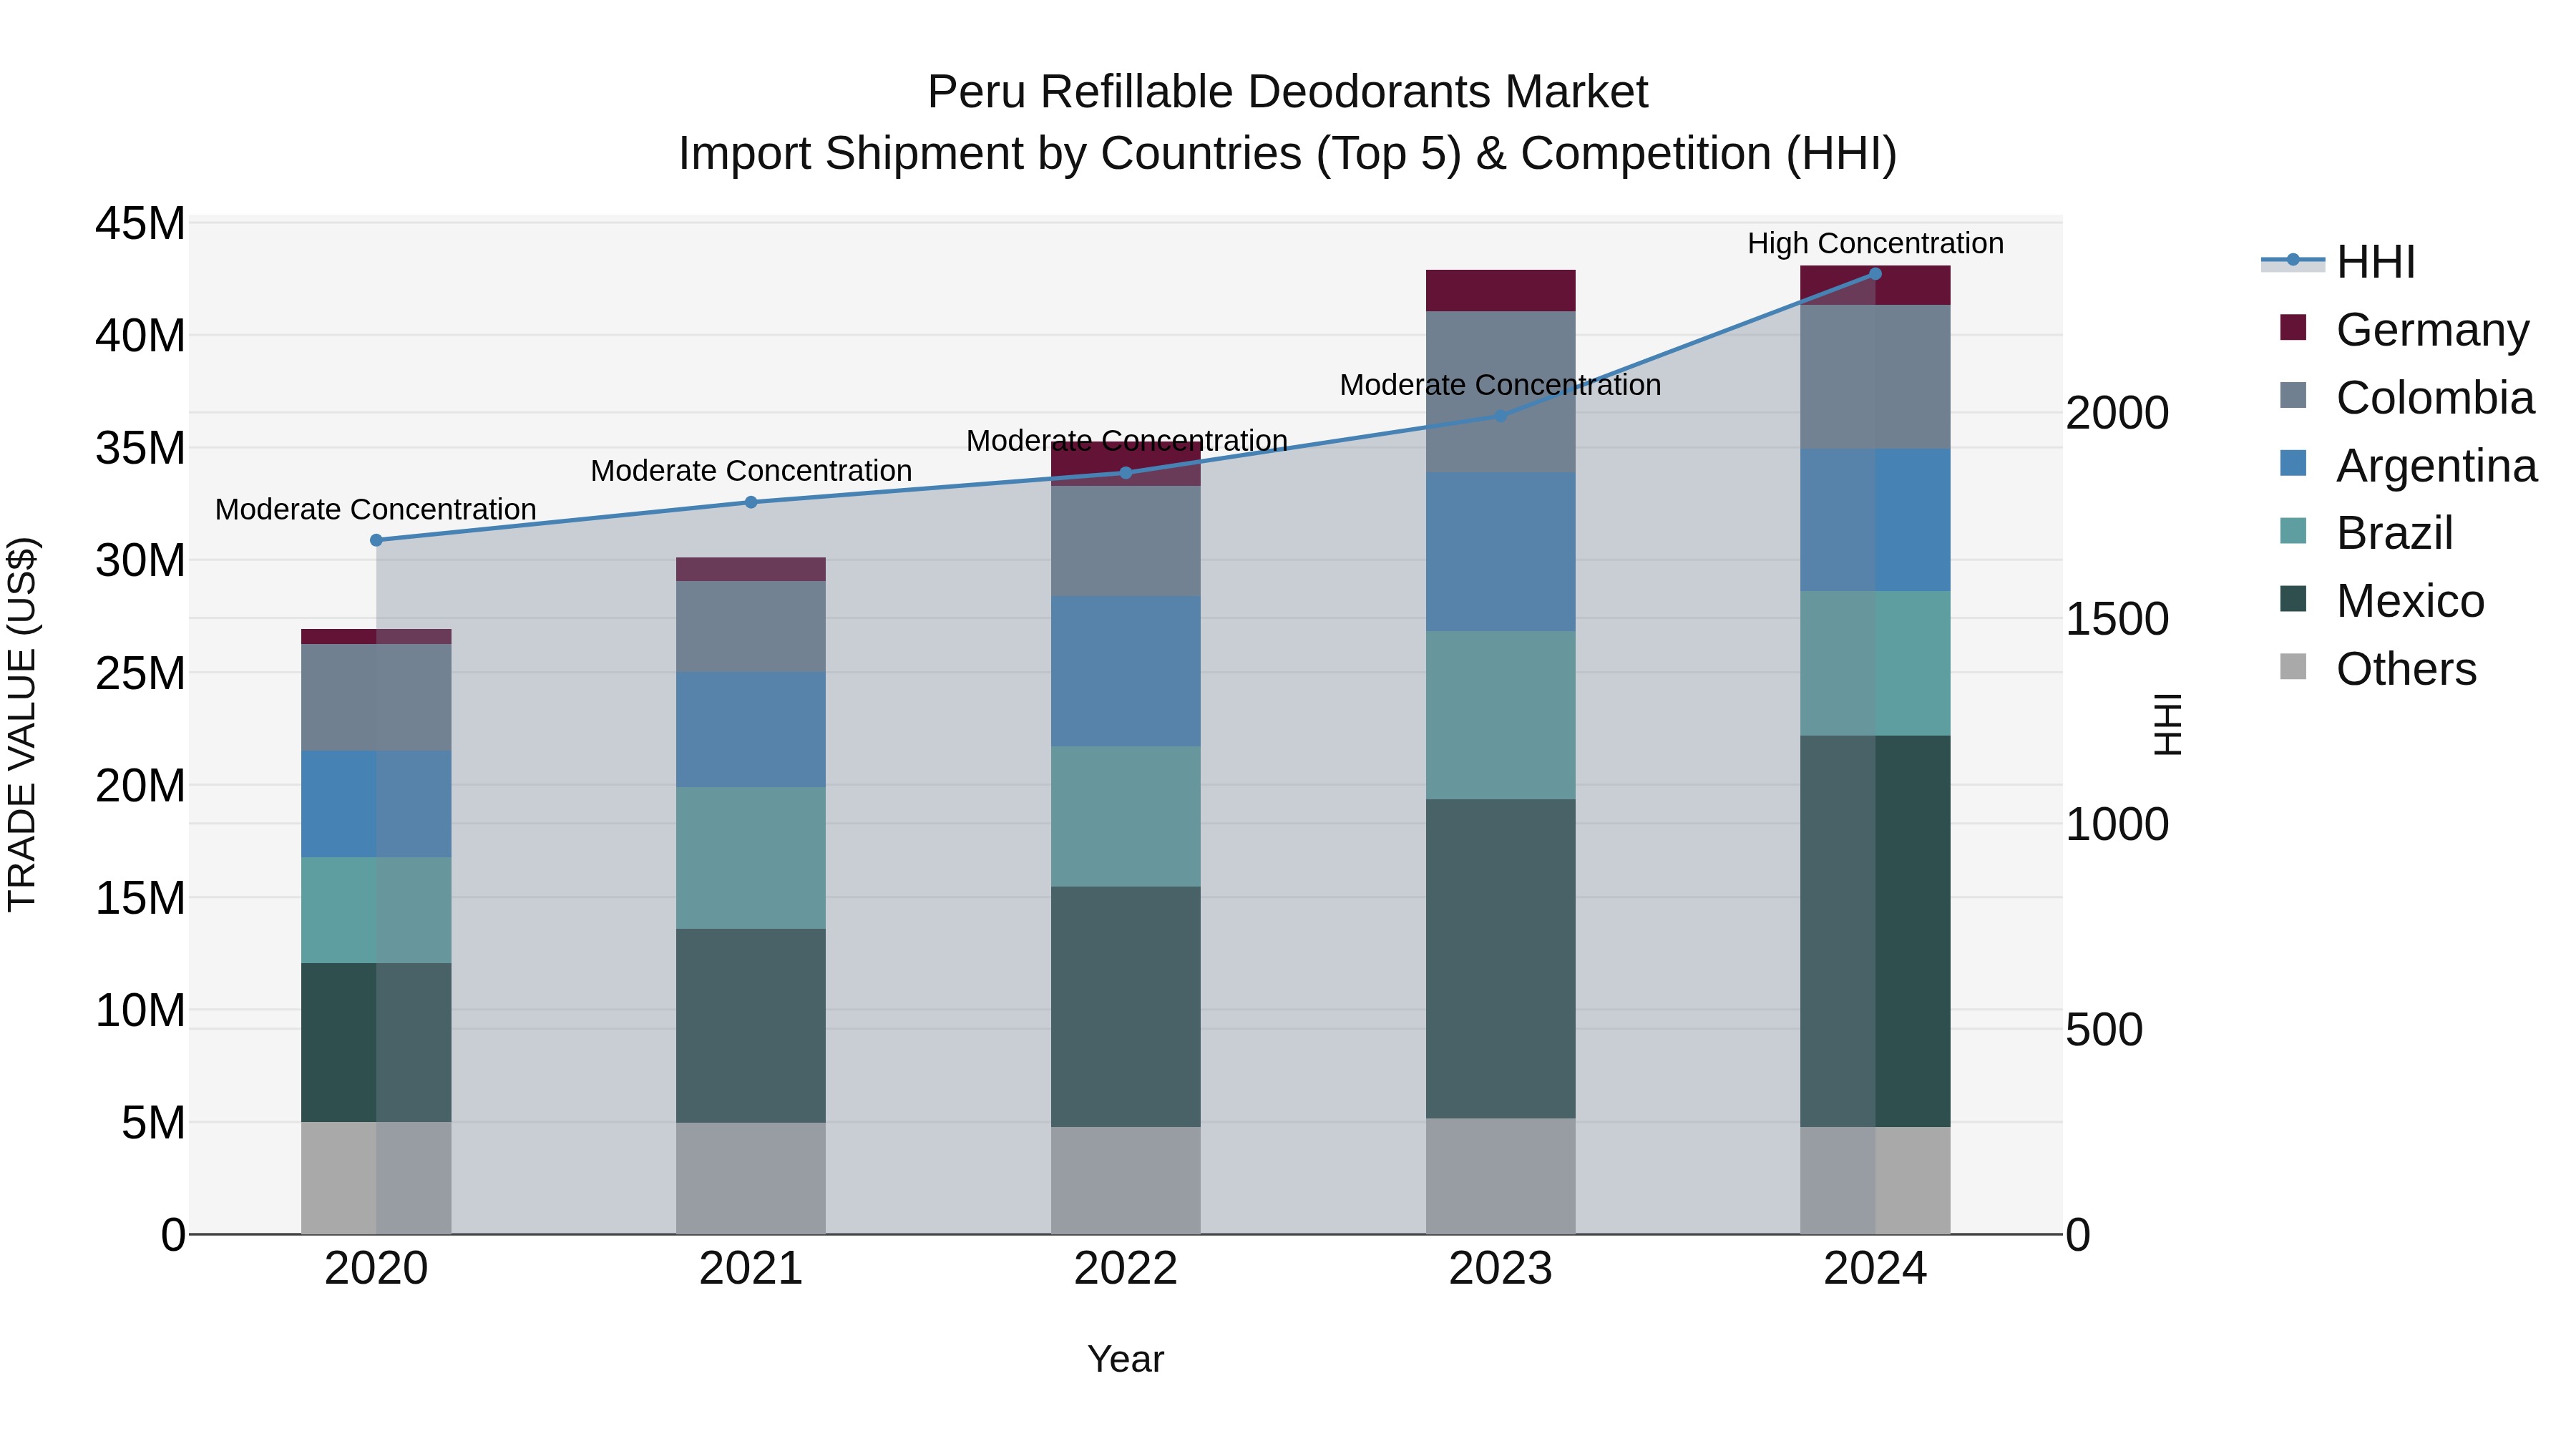
Task: Click the Colombia segment of 2020 bar
Action: 376,697
